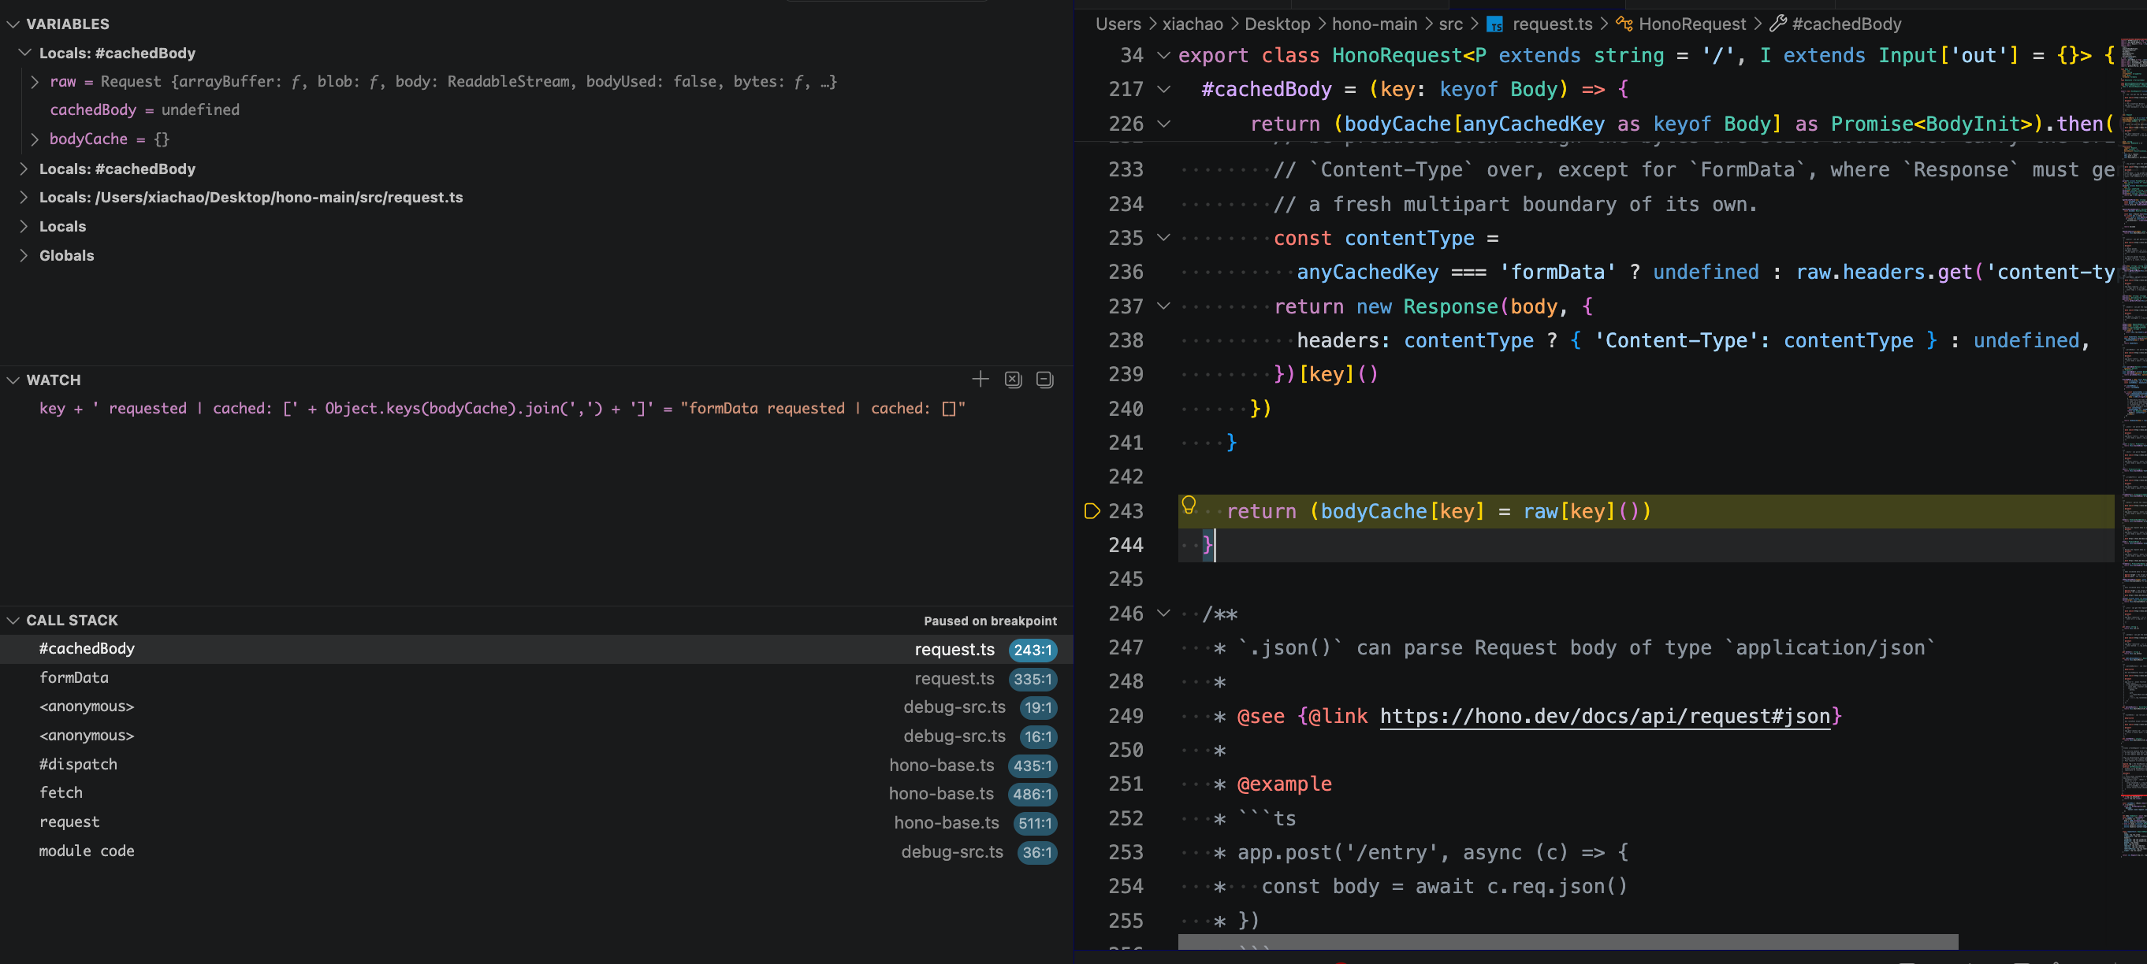The image size is (2147, 964).
Task: Expand the raw Request variable
Action: click(35, 82)
